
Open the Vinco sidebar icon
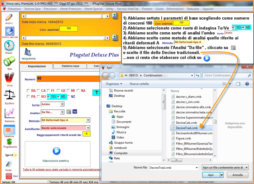coord(9,78)
